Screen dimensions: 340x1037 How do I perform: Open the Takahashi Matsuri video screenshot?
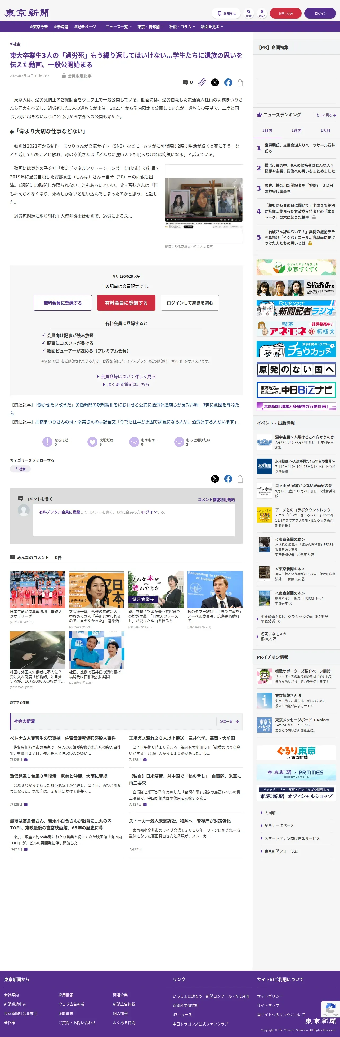(204, 203)
